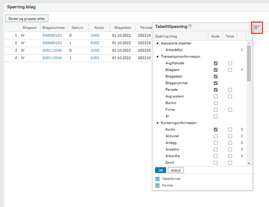This screenshot has width=269, height=207.
Task: Expand the Aktivitet chevron arrow
Action: point(242,136)
